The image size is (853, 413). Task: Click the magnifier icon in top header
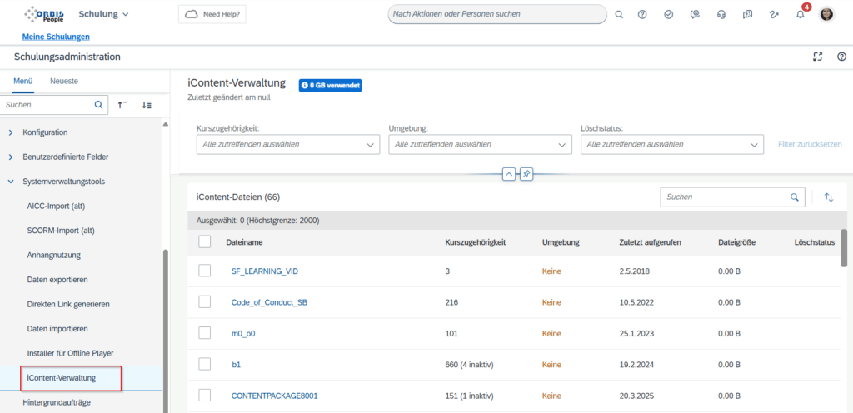click(x=618, y=15)
